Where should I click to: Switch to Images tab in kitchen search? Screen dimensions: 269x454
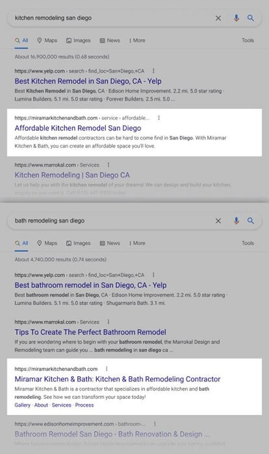[x=79, y=40]
